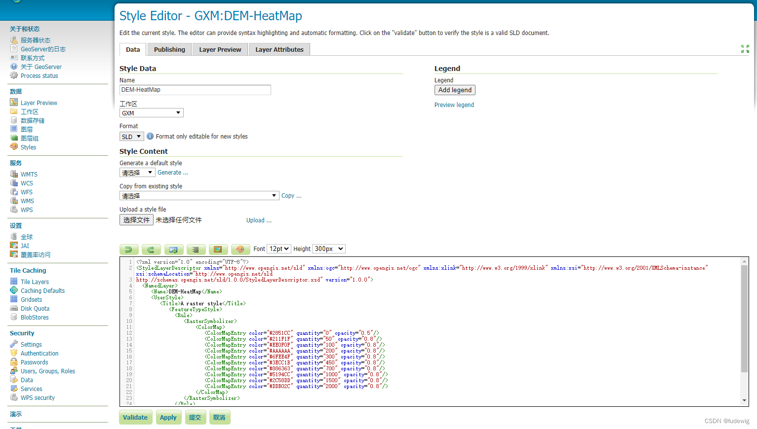Click the Styles palette icon in the sidebar
This screenshot has height=429, width=757.
pos(14,147)
